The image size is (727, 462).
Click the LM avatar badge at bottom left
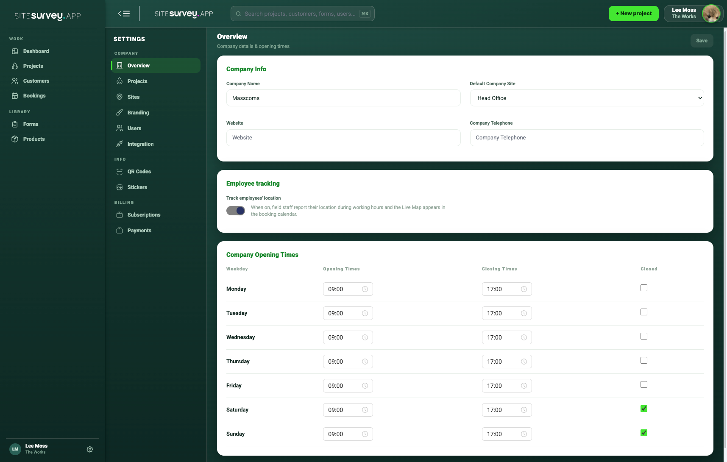pos(15,449)
